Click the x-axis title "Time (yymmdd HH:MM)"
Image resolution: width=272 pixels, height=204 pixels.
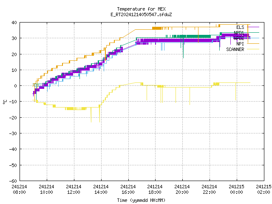coord(141,200)
